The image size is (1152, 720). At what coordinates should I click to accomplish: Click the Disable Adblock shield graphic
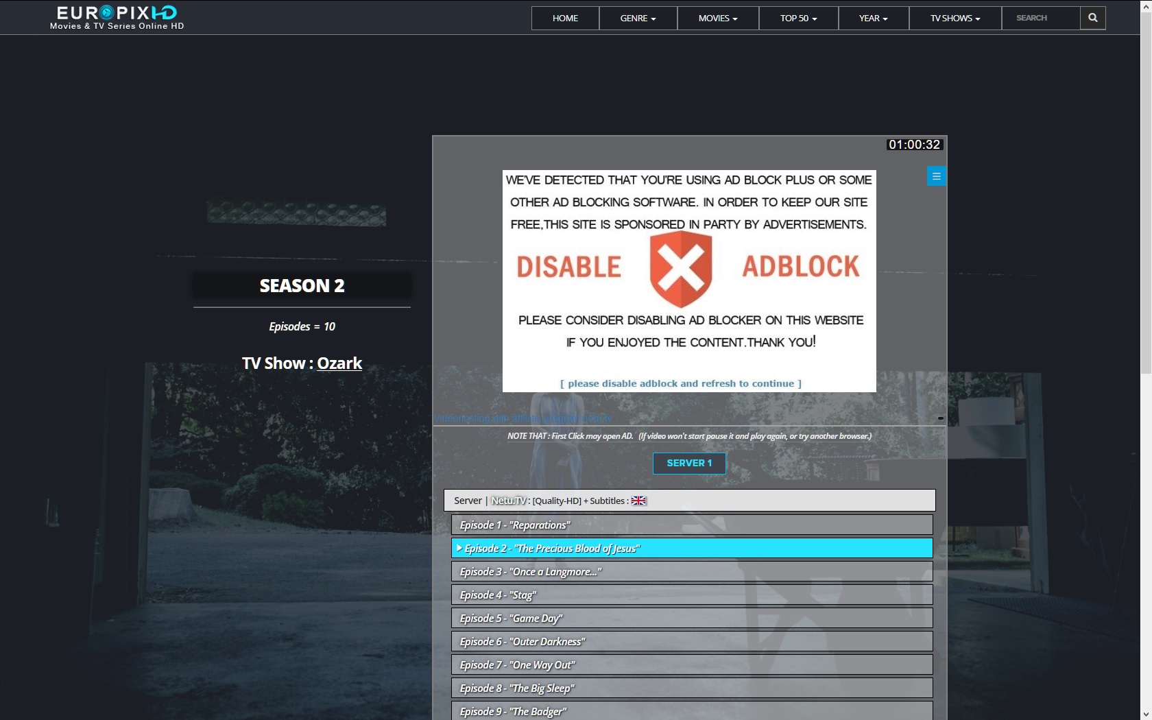tap(682, 267)
